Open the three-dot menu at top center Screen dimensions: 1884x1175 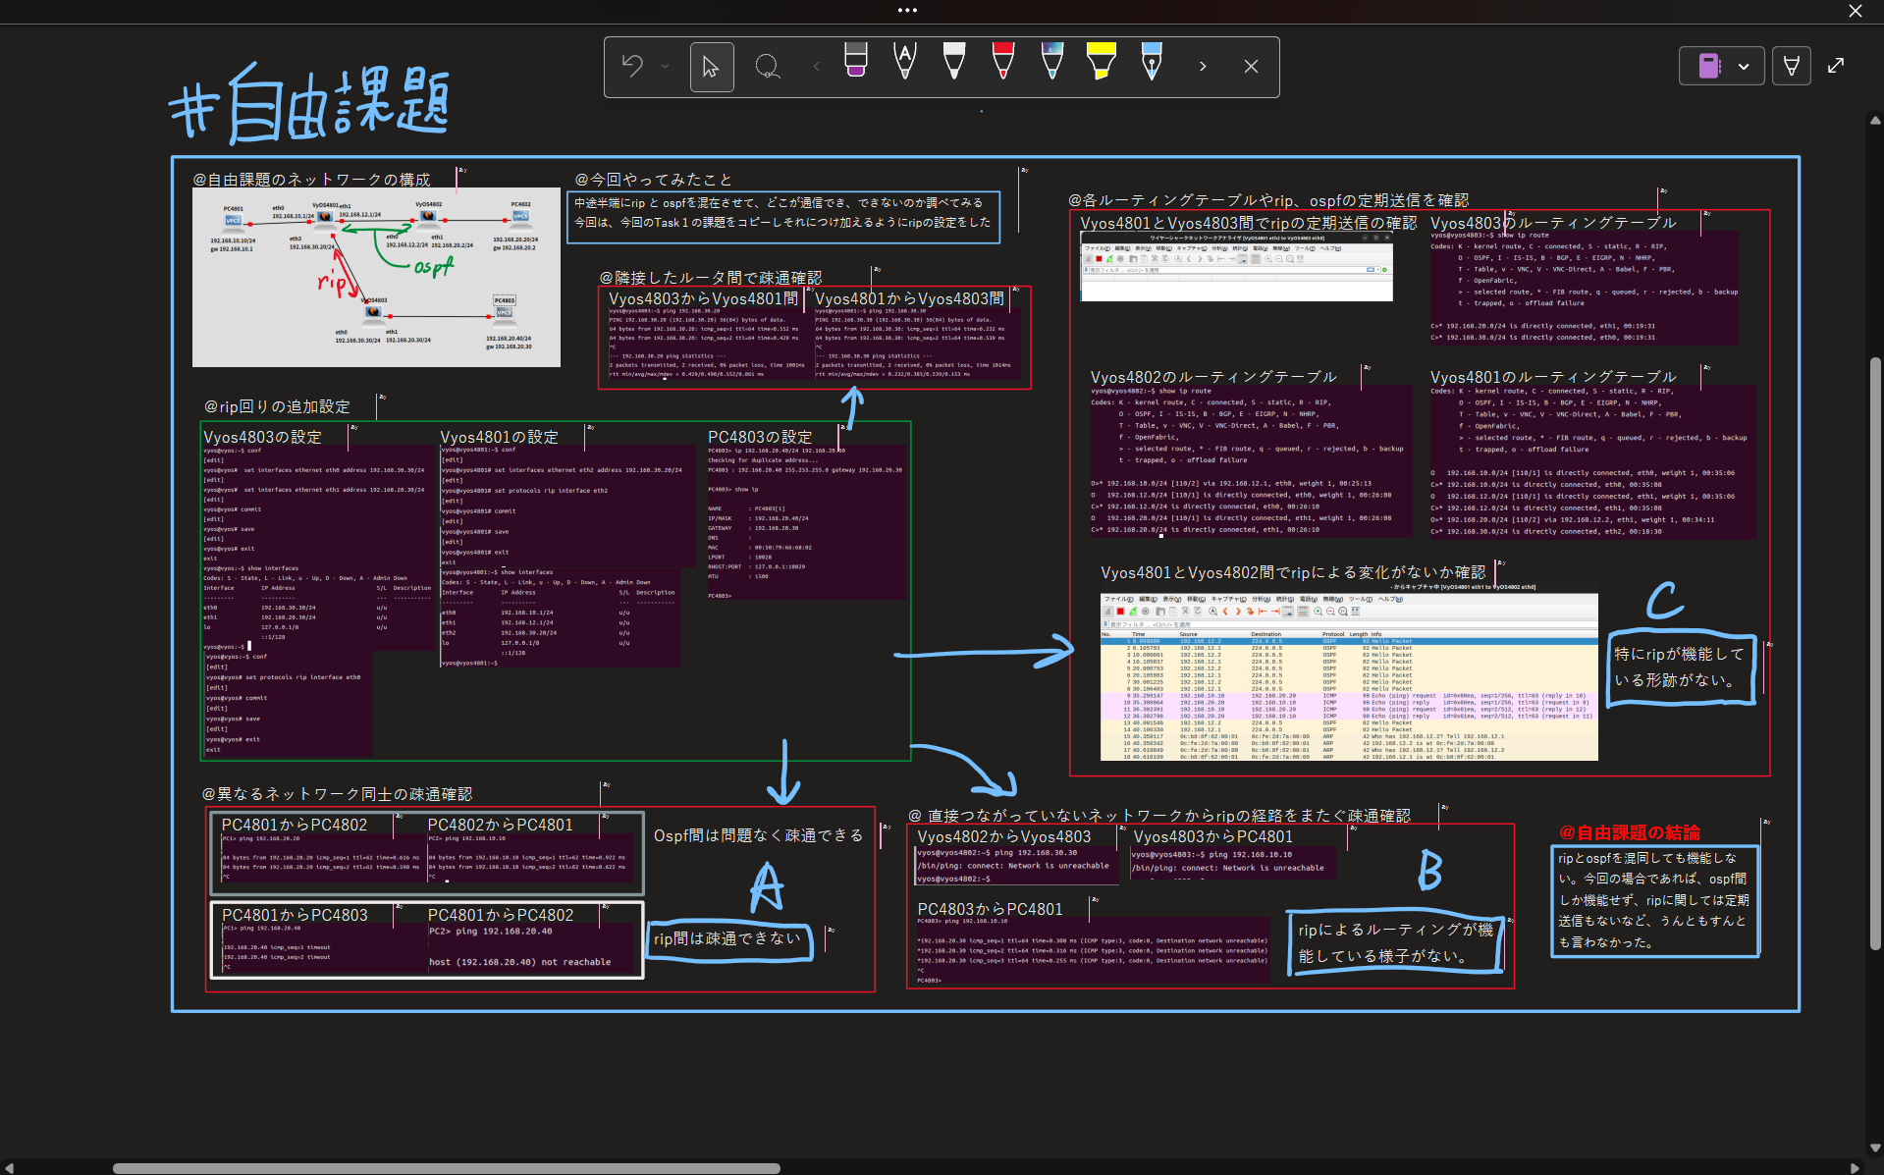pos(907,11)
